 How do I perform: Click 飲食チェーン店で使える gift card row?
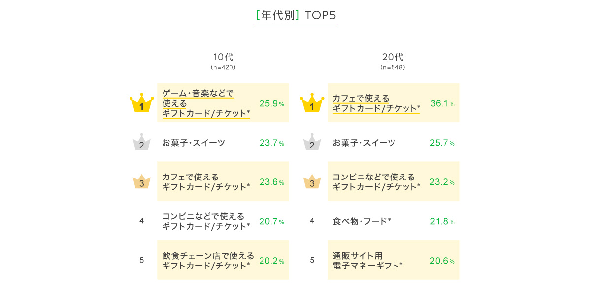click(208, 260)
